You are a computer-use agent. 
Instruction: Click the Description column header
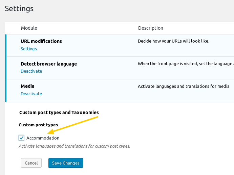pyautogui.click(x=150, y=28)
